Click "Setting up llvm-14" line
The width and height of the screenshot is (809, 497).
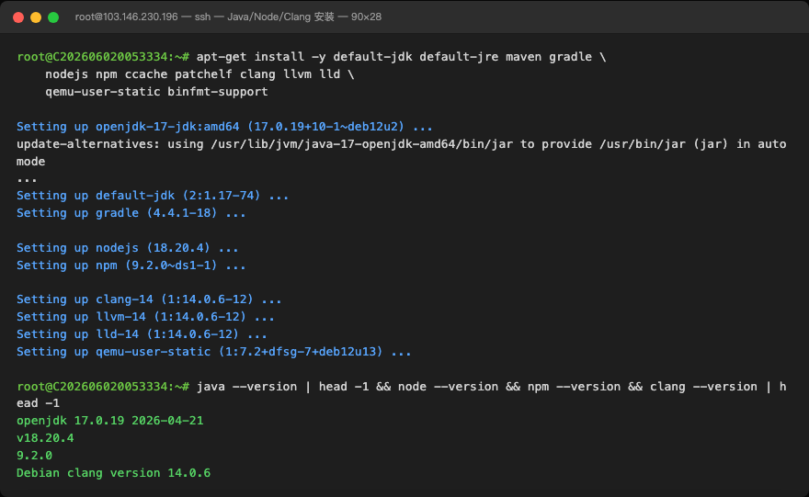145,317
